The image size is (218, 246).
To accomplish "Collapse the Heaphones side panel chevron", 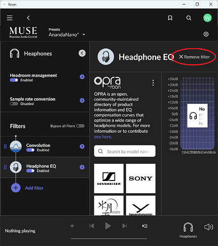I will click(x=82, y=53).
